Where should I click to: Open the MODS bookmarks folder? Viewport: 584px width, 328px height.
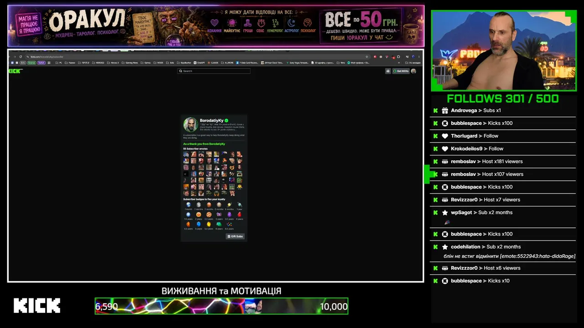(x=158, y=63)
